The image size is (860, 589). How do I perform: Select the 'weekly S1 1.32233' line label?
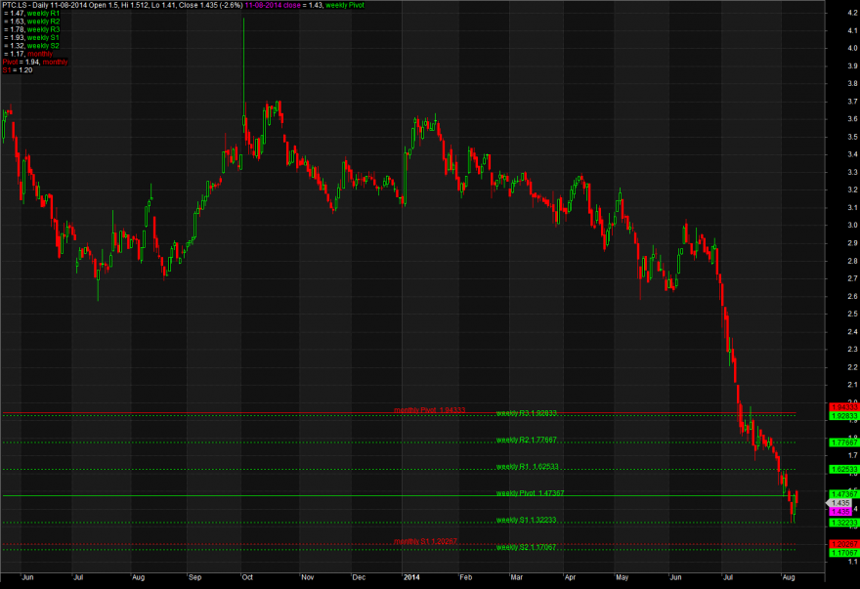526,520
